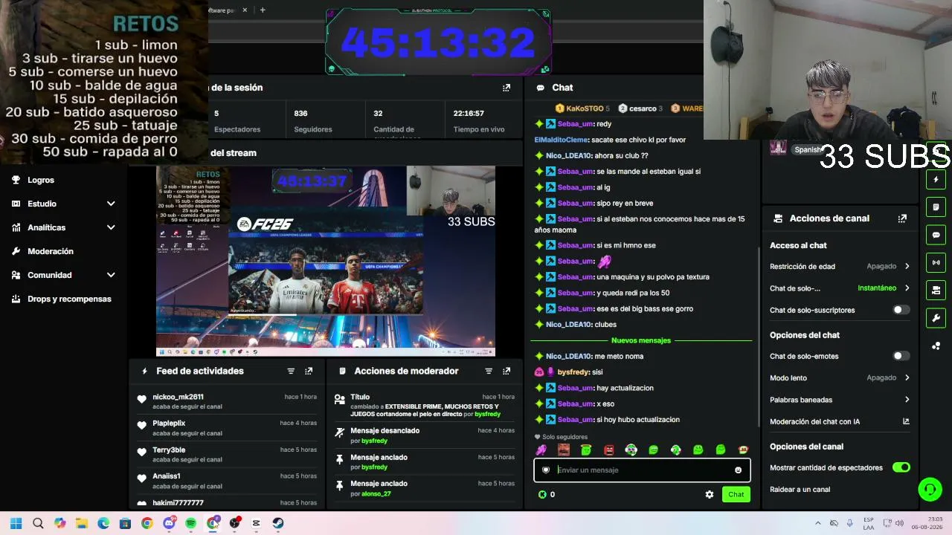
Task: Open Restricción de edad options
Action: 840,266
